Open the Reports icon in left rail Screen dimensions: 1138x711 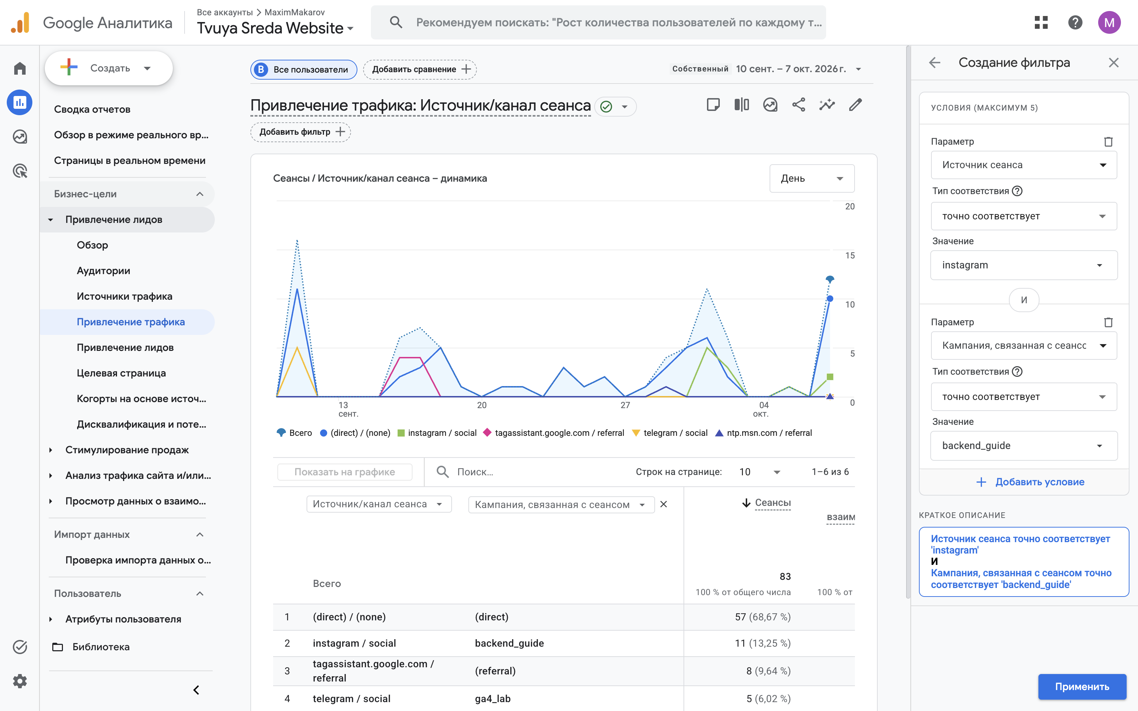(20, 102)
